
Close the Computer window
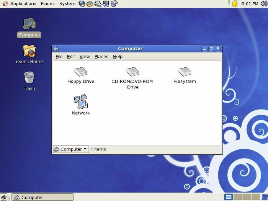[218, 49]
